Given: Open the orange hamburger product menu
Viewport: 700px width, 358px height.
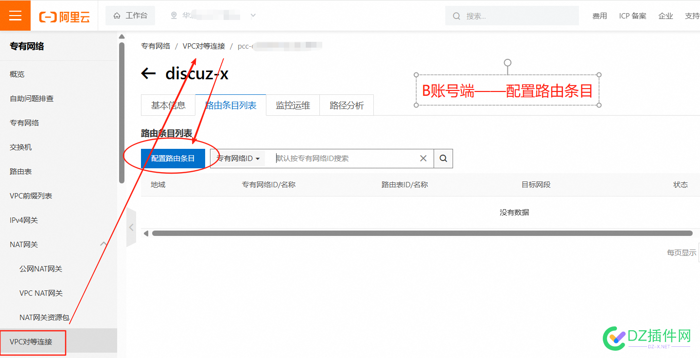Looking at the screenshot, I should pos(15,15).
